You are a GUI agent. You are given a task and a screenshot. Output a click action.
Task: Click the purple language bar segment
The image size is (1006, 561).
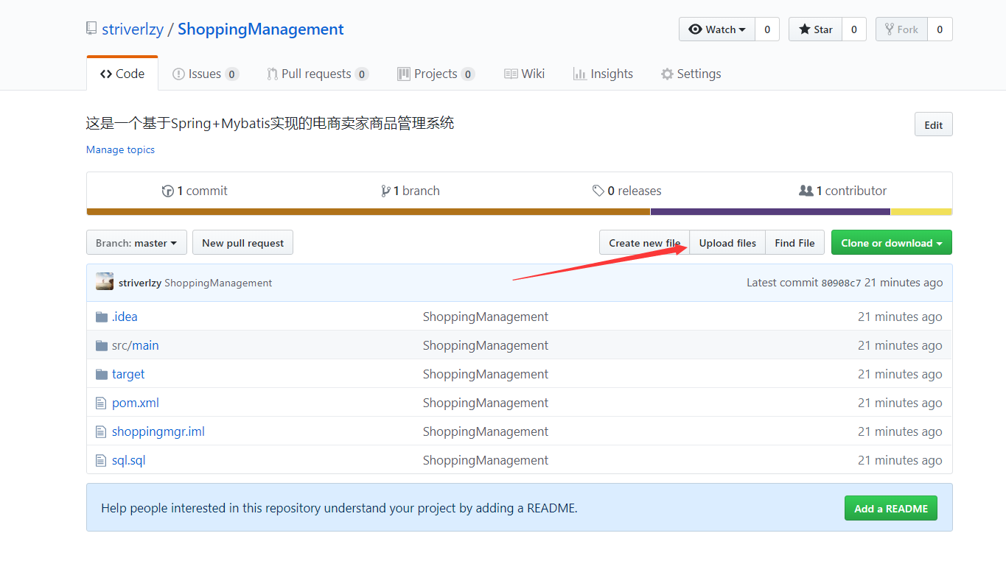click(x=770, y=212)
